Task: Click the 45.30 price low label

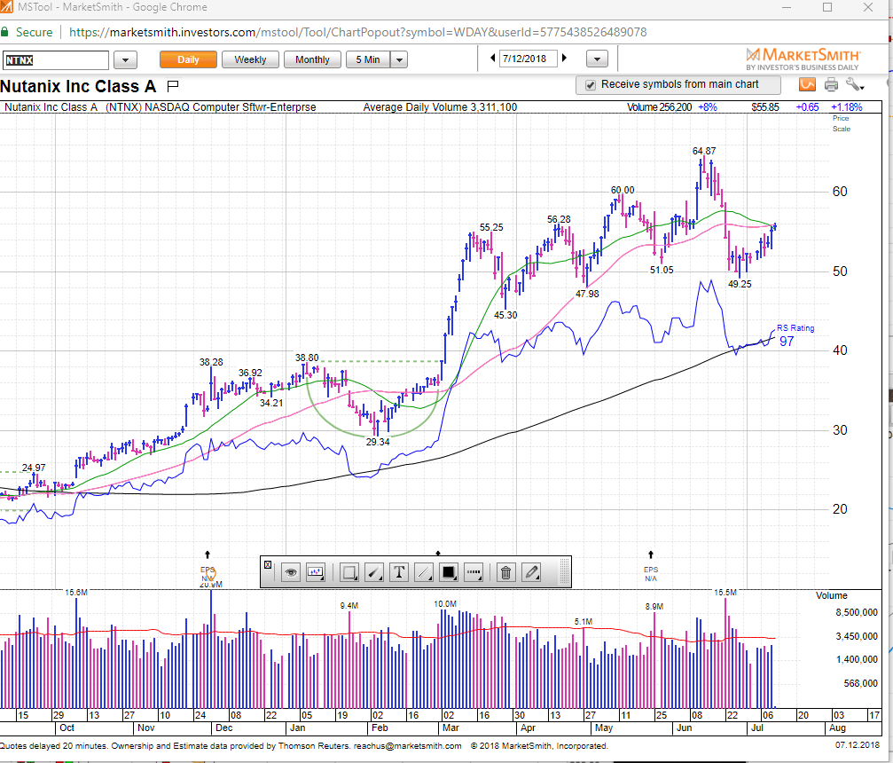Action: [505, 315]
